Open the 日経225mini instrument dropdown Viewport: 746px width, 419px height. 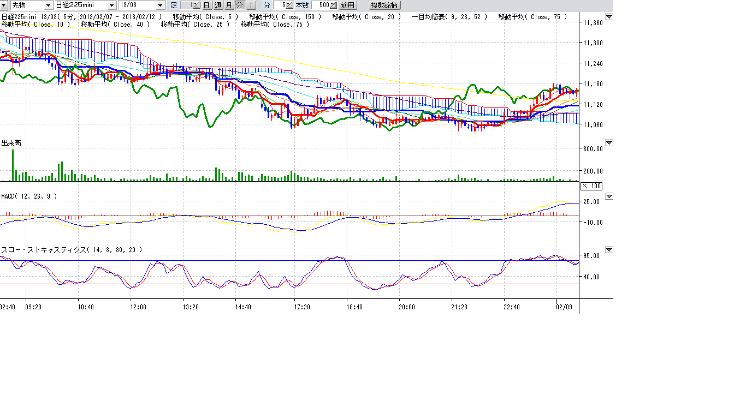[x=111, y=5]
